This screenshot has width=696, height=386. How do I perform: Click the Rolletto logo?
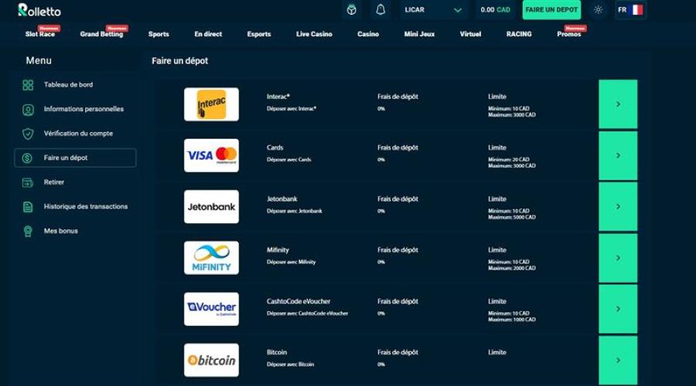39,10
